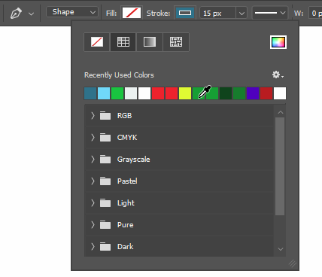Click the Stroke type swatch
Viewport: 322px width, 277px height.
pyautogui.click(x=185, y=13)
